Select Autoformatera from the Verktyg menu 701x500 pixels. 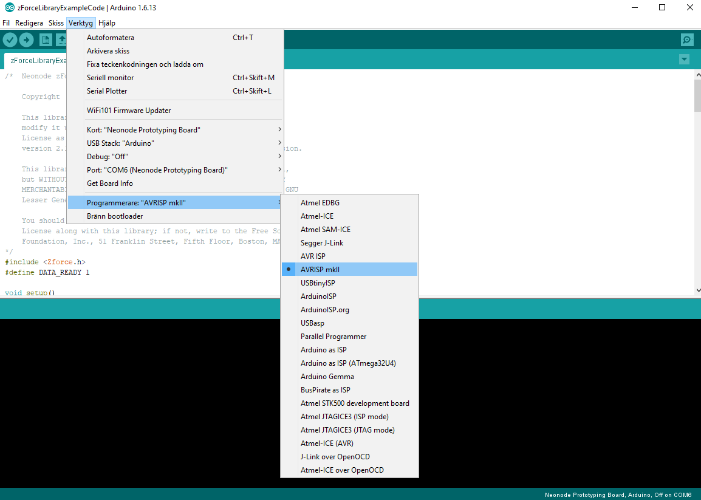(x=111, y=38)
